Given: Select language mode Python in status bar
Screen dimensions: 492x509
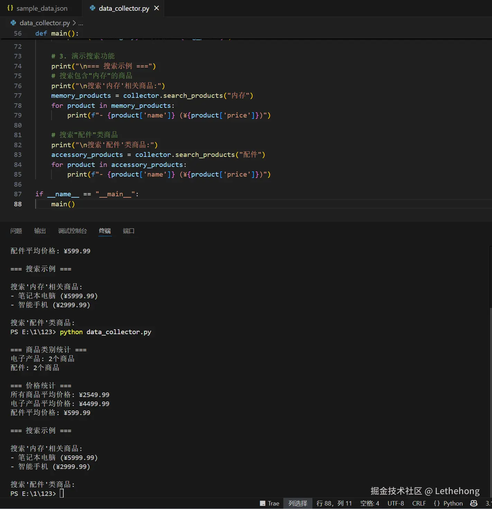Looking at the screenshot, I should [453, 503].
